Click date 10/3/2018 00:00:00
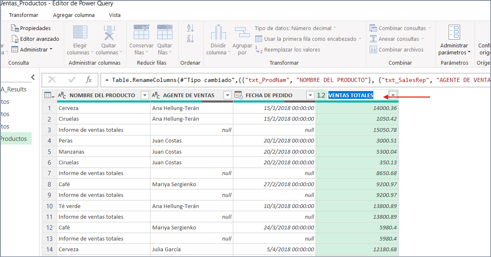491x257 pixels. point(275,206)
